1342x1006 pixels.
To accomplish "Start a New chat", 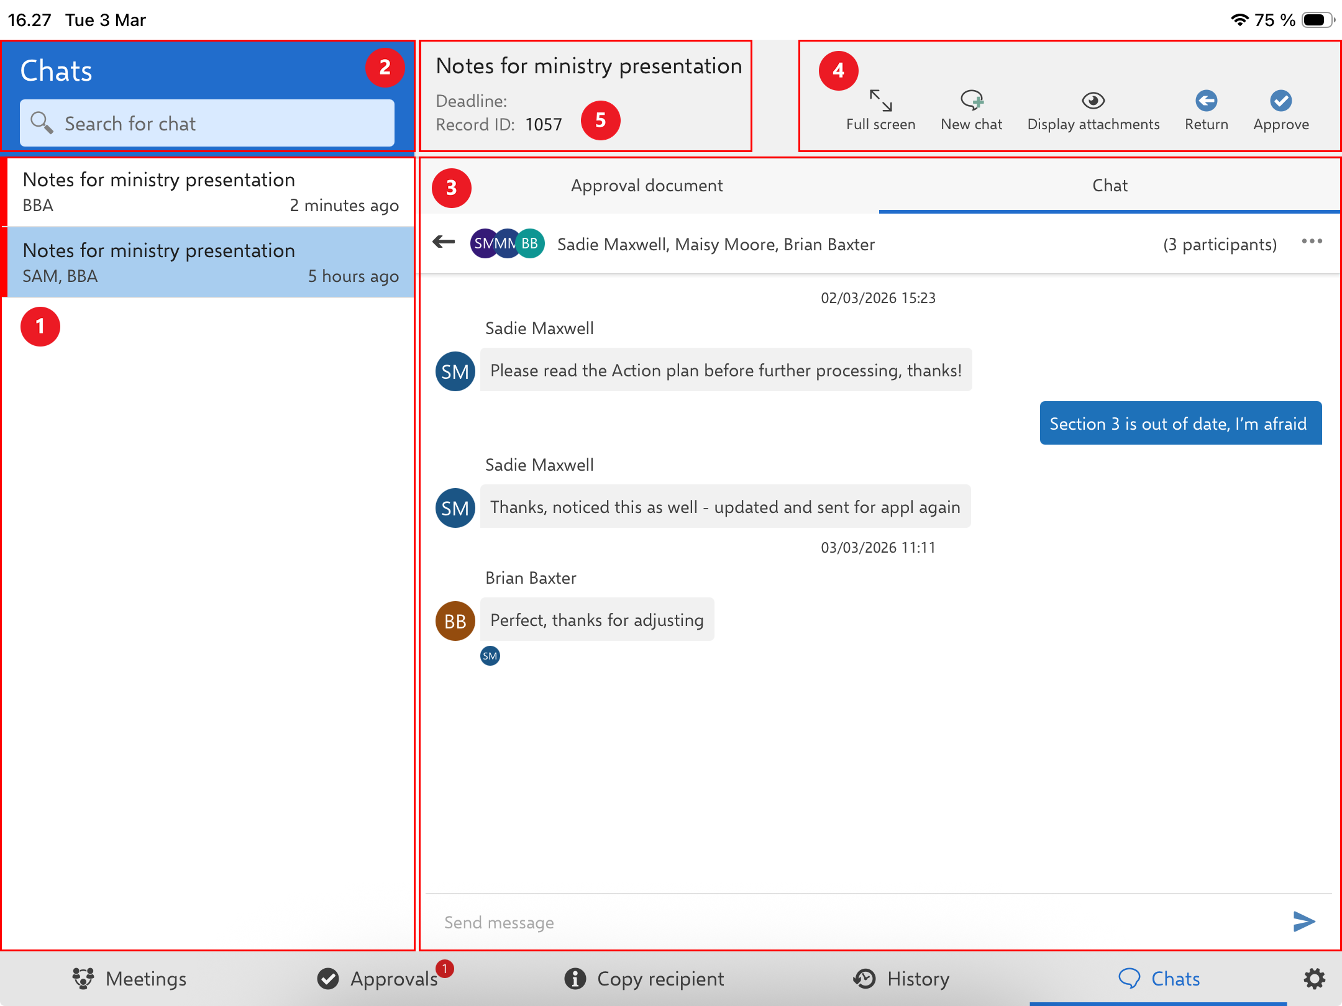I will [x=971, y=111].
